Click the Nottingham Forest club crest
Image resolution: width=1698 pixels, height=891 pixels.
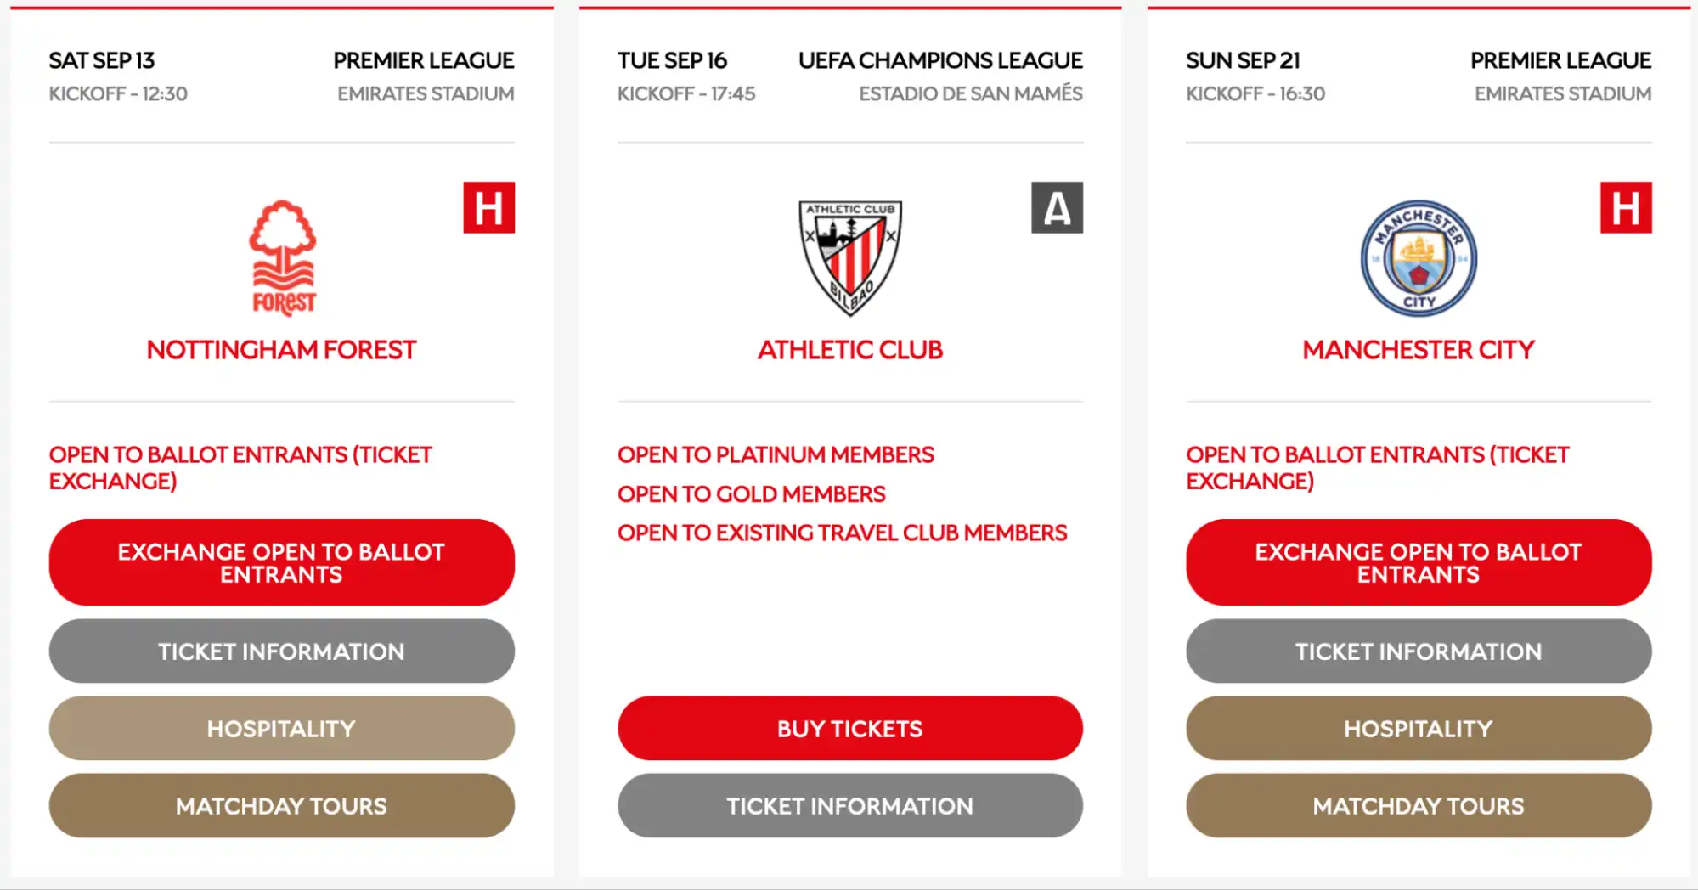pyautogui.click(x=282, y=255)
